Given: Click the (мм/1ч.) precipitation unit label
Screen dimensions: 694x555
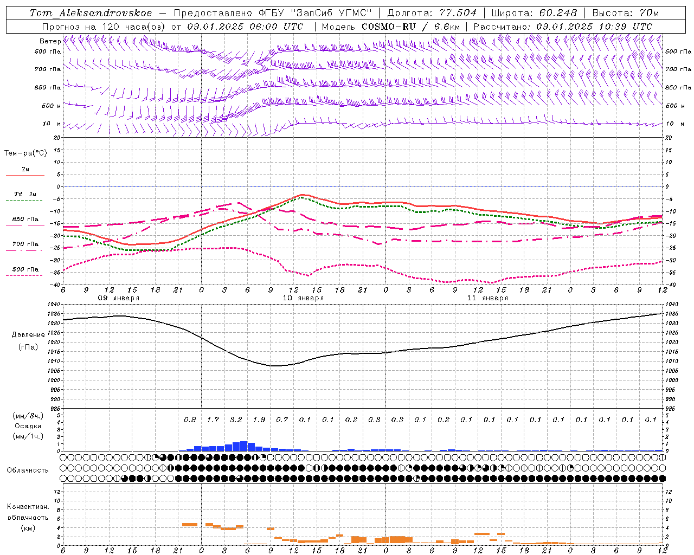Looking at the screenshot, I should click(x=28, y=437).
